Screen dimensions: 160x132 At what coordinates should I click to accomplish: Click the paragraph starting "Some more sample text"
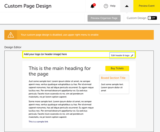pos(61,109)
